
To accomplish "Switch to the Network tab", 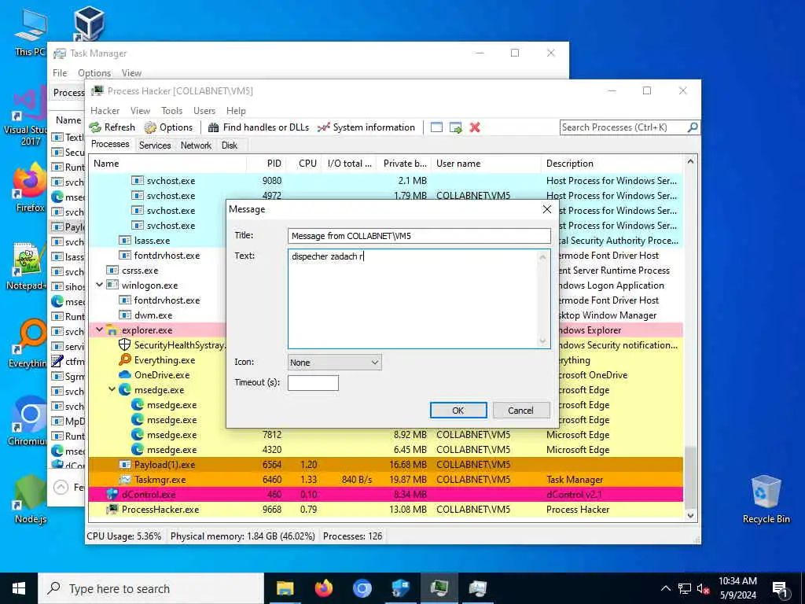I will click(x=196, y=145).
